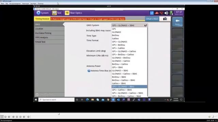This screenshot has height=122, width=218.
Task: Choose BeiDou only option
Action: tap(129, 35)
